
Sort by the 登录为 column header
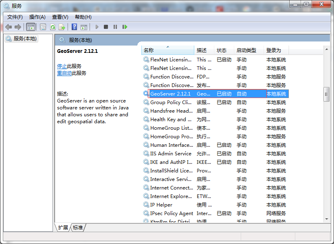click(276, 50)
